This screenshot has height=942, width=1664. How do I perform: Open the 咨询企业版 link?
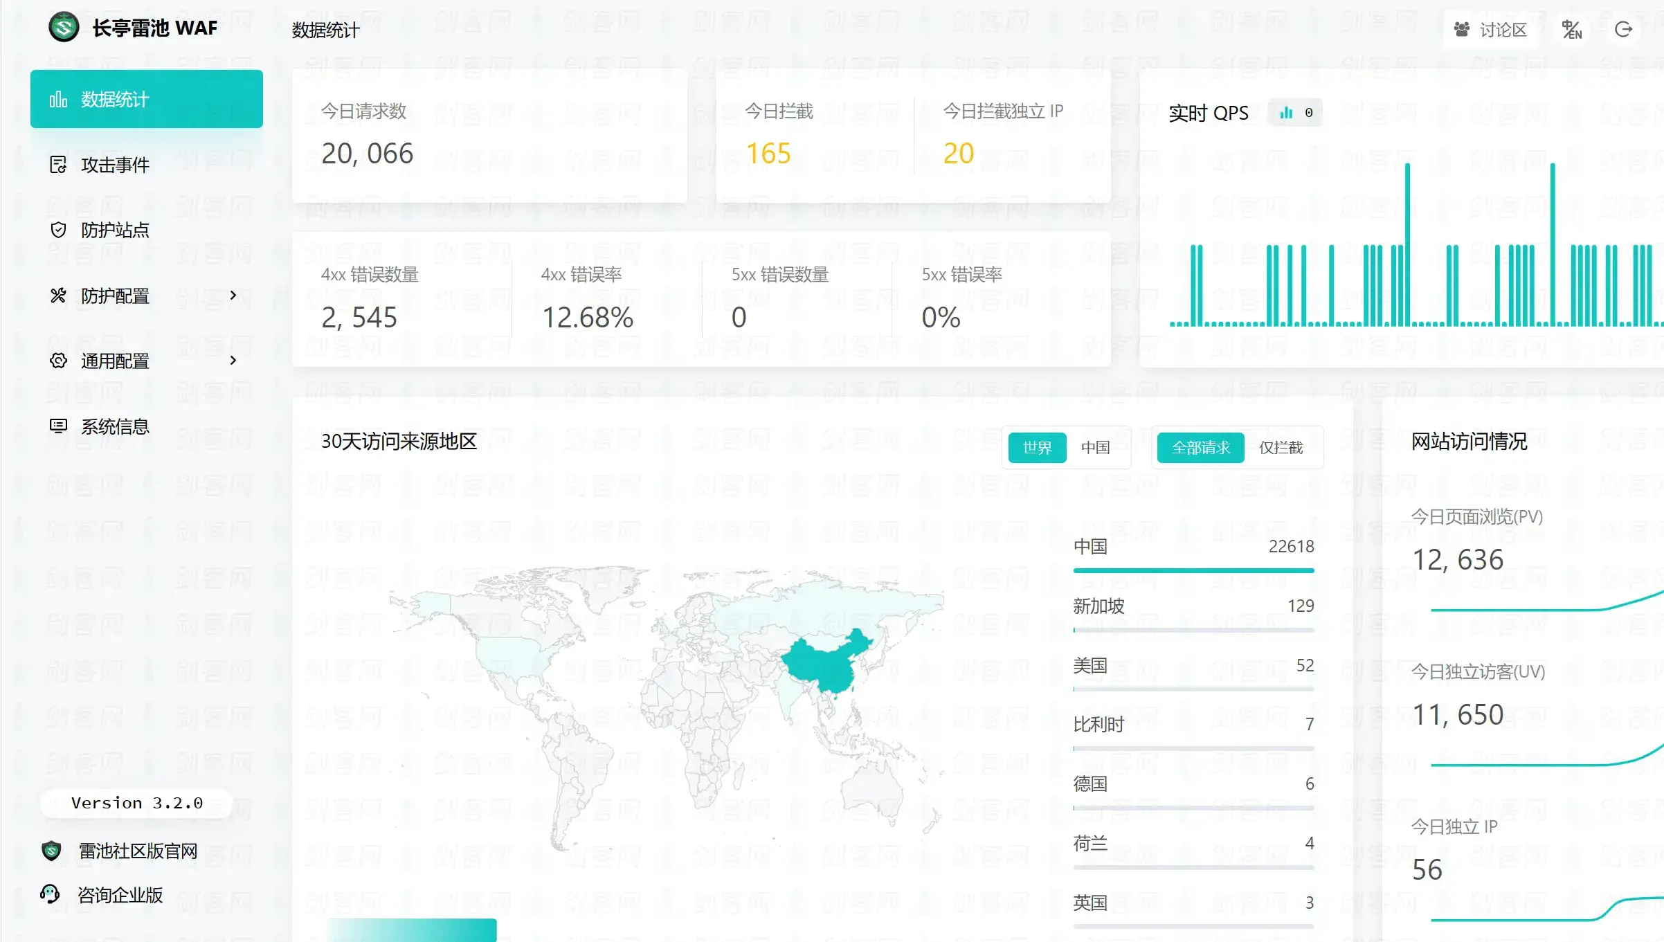[x=120, y=895]
